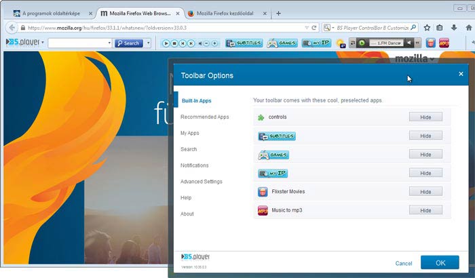Open the downloads arrow icon
Viewport: 475px width, 278px height.
[x=454, y=28]
